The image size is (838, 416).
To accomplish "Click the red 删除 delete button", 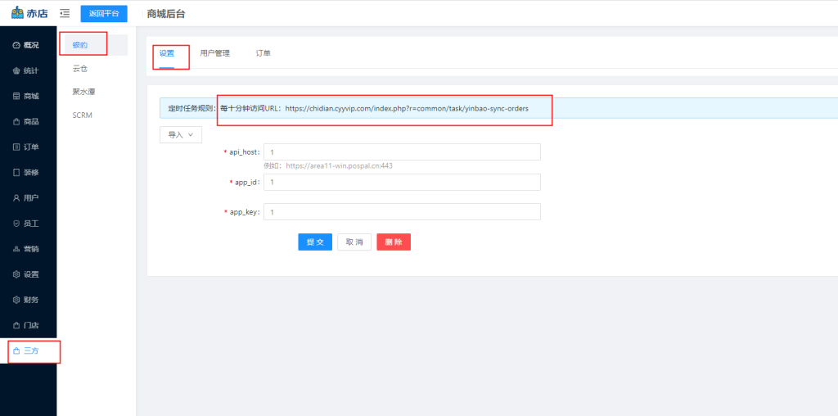I will (393, 242).
